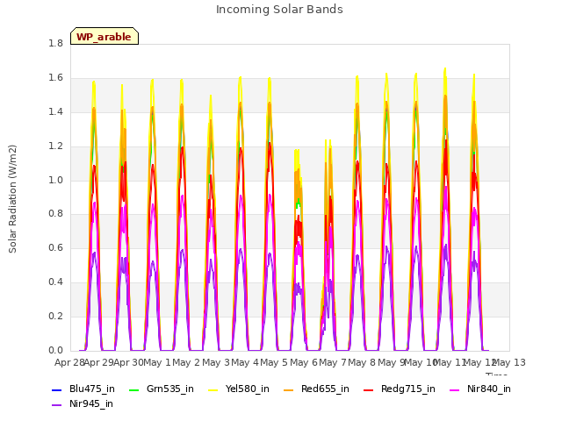Click the orange Red655_in legend swatch

(x=289, y=389)
